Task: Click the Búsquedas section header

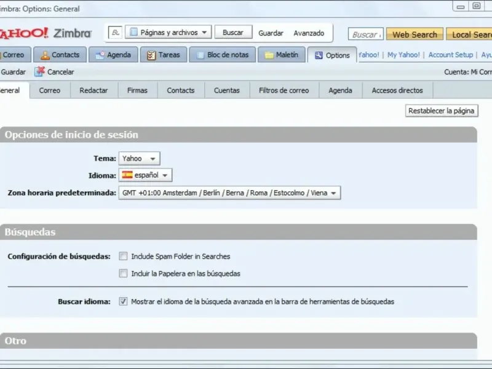Action: (x=239, y=232)
